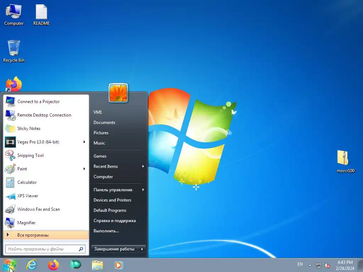Show hidden tray icons arrow
The width and height of the screenshot is (363, 272).
310,265
